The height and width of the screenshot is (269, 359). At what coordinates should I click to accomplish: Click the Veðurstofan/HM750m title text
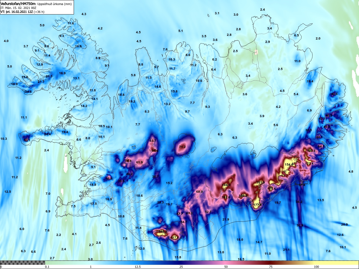coord(18,4)
